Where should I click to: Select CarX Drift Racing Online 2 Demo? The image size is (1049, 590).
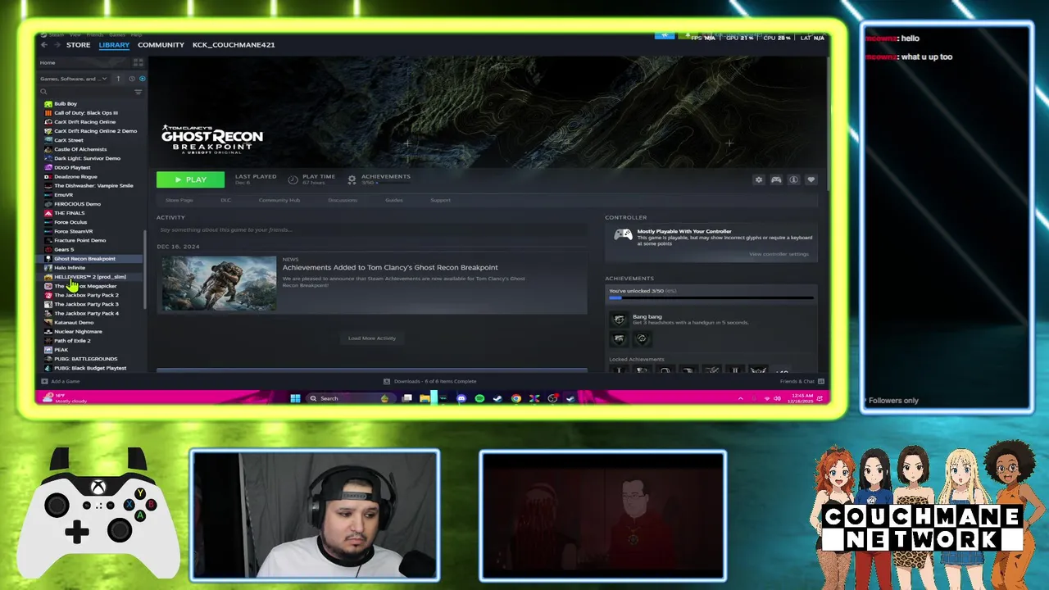tap(95, 131)
